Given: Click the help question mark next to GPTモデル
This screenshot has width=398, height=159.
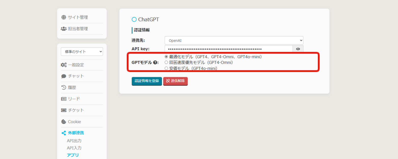Looking at the screenshot, I should (x=155, y=62).
